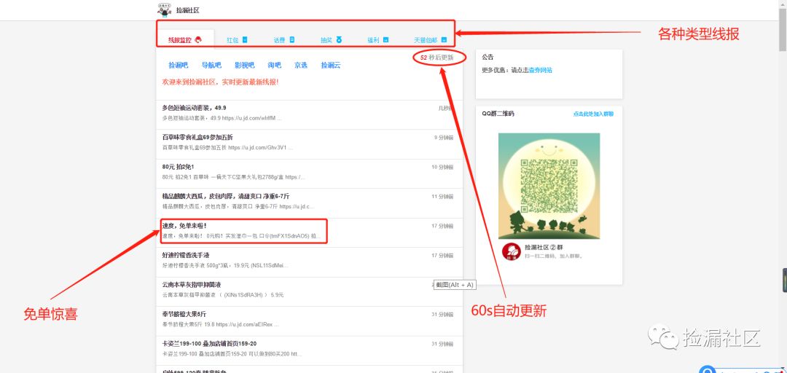Click the 京选 link

(x=301, y=66)
